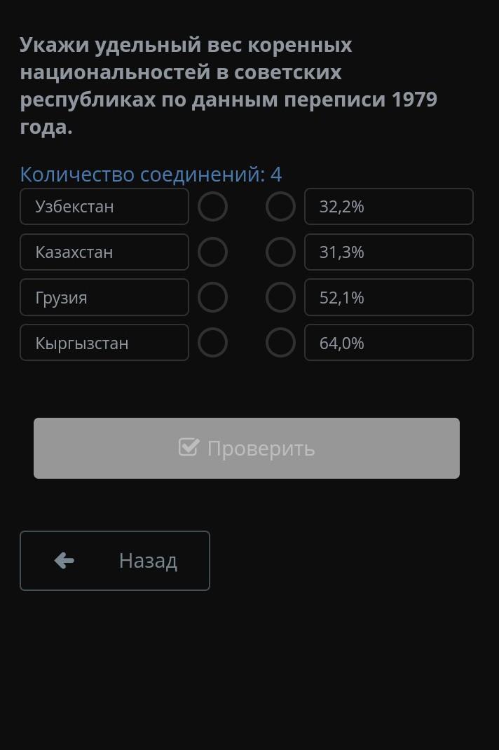
Task: Select the connector circle beside 31,3%
Action: pos(280,252)
